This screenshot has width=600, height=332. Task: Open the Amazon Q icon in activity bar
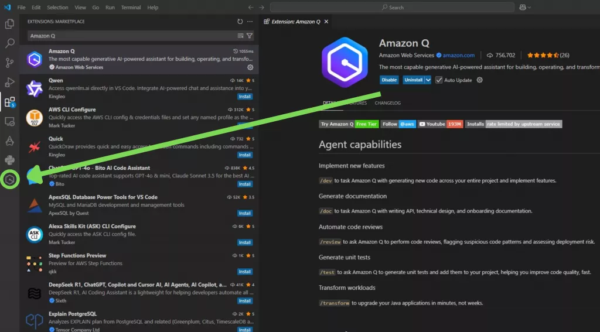(x=9, y=180)
